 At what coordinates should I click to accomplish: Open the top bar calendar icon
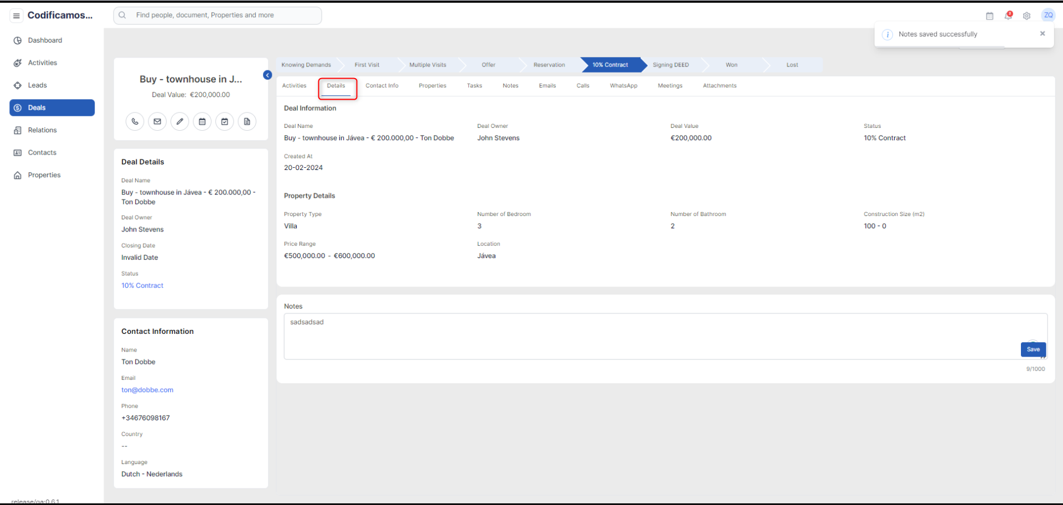[x=989, y=16]
